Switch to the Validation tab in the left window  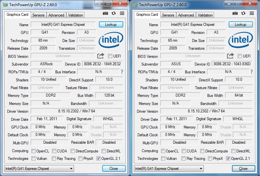click(75, 15)
